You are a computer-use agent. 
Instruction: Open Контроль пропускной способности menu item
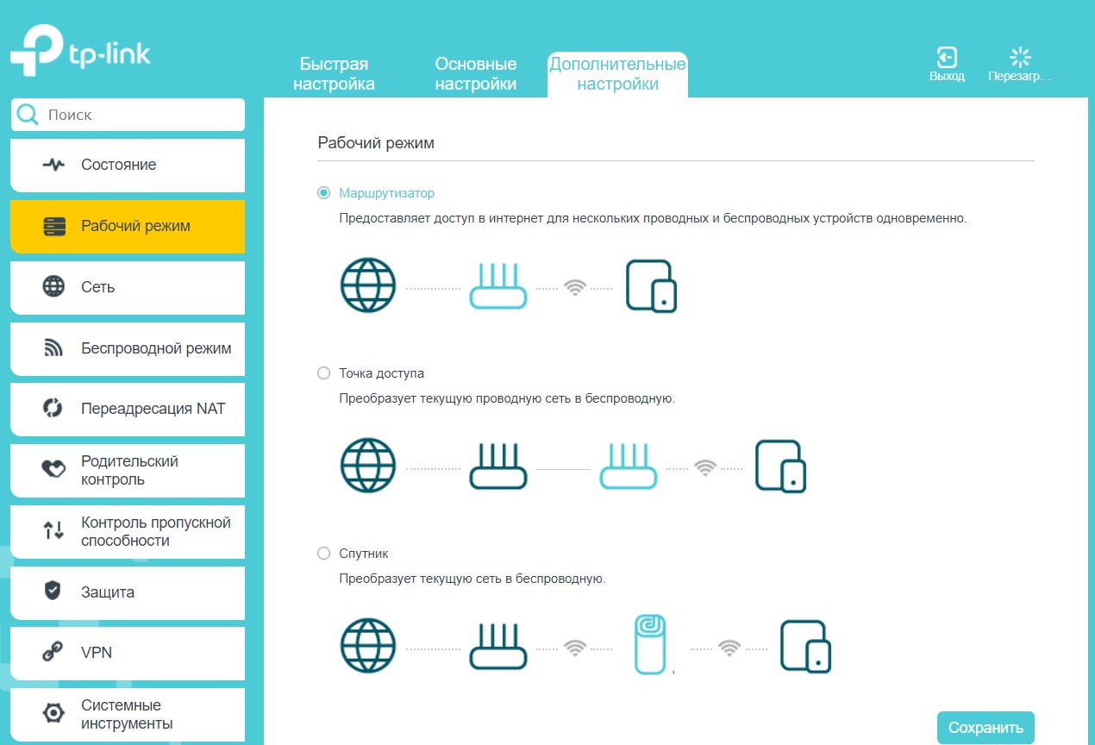[155, 532]
